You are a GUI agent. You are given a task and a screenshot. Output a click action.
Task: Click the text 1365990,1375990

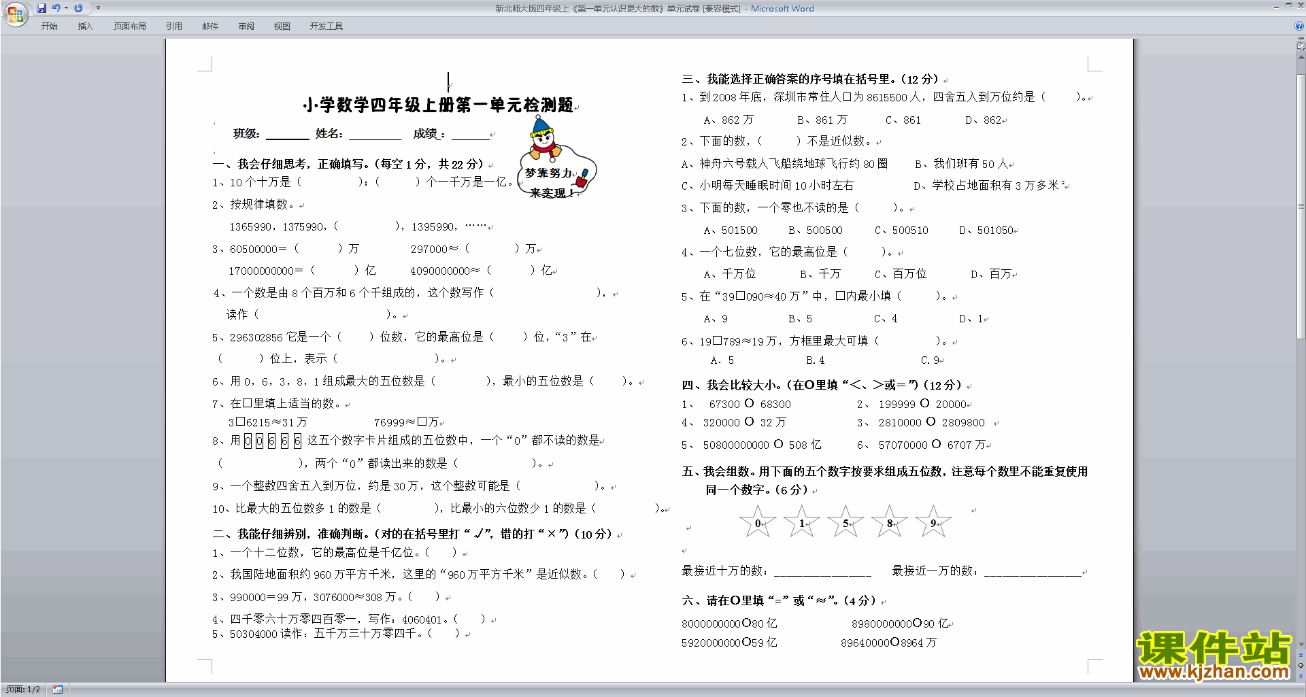click(x=278, y=227)
